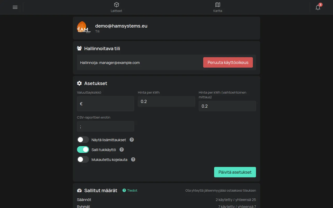Show help for Näytä lisämittaukset

tap(132, 140)
